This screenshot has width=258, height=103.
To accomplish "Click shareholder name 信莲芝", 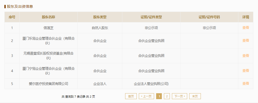I will pos(49,28).
